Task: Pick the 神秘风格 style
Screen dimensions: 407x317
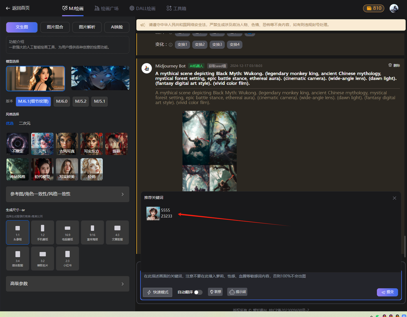Action: [x=17, y=169]
